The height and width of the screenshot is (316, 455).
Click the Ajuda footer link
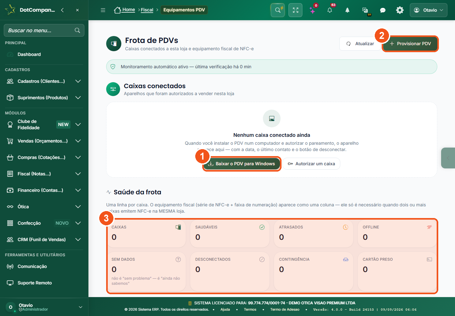(x=225, y=309)
